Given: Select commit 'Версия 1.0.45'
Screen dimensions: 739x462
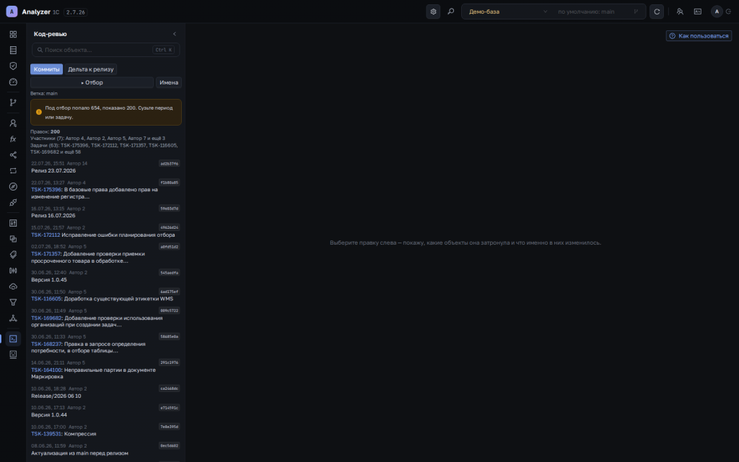Looking at the screenshot, I should [49, 279].
